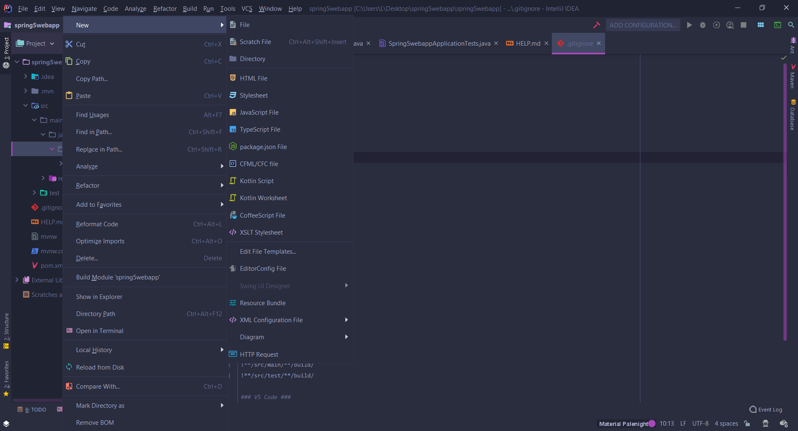Click the spring5webapp breadcrumb in navigation bar

coord(32,25)
